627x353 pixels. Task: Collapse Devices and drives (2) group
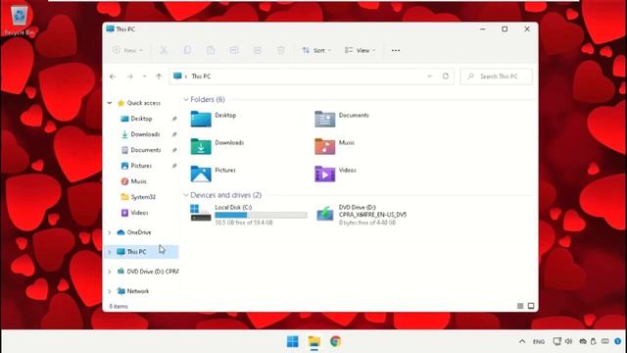tap(186, 195)
